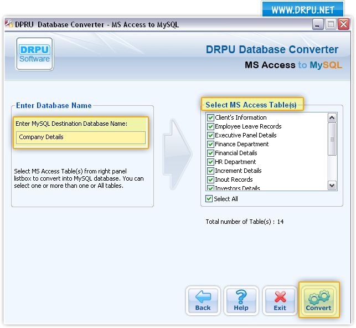Screen dimensions: 356x328
Task: Deselect the Increment Details table
Action: [210, 171]
